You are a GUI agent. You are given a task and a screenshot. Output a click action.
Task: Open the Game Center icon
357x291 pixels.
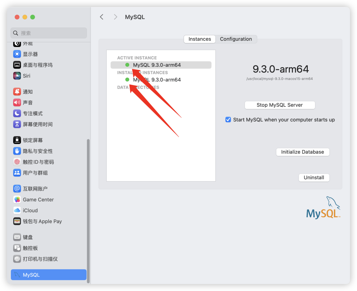click(x=17, y=199)
